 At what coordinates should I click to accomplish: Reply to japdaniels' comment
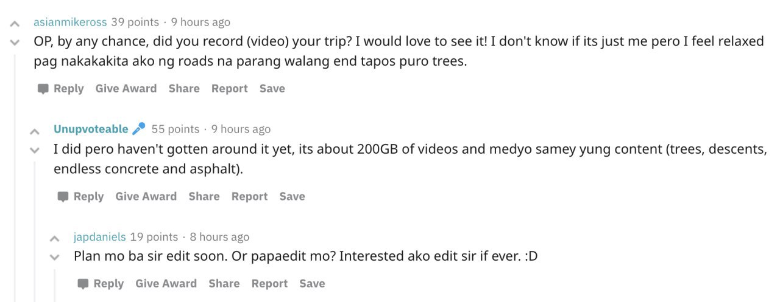[101, 284]
